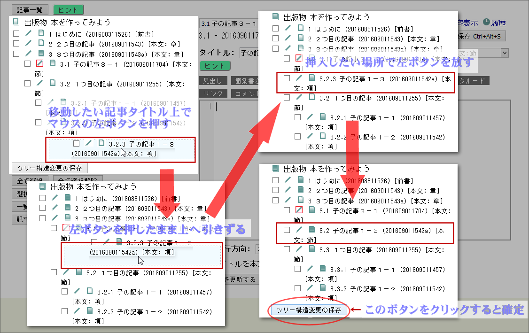Click red-boxed pencil icon for 3.1 in lower-right tree panel
This screenshot has width=529, height=333.
click(299, 210)
